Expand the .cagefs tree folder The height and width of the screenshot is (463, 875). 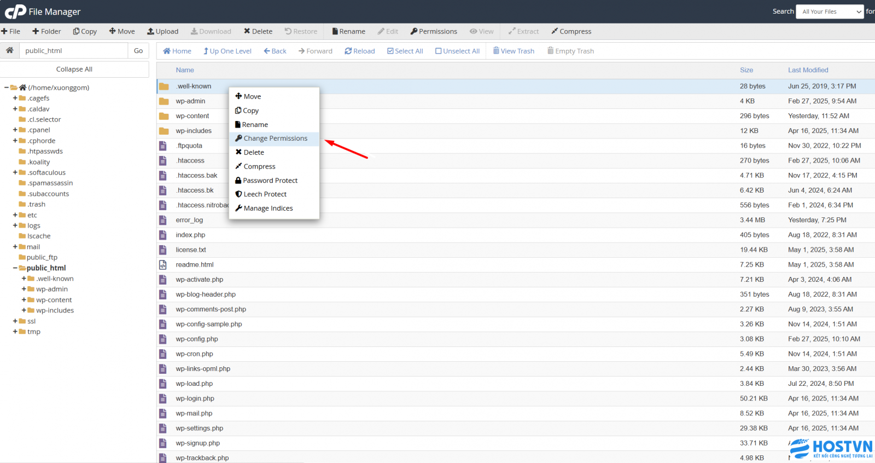15,98
